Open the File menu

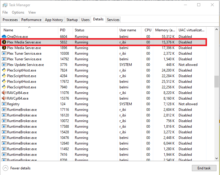coord(5,12)
